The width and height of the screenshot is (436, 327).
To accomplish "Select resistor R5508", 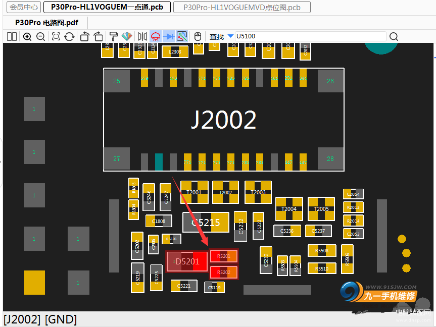I will click(322, 251).
